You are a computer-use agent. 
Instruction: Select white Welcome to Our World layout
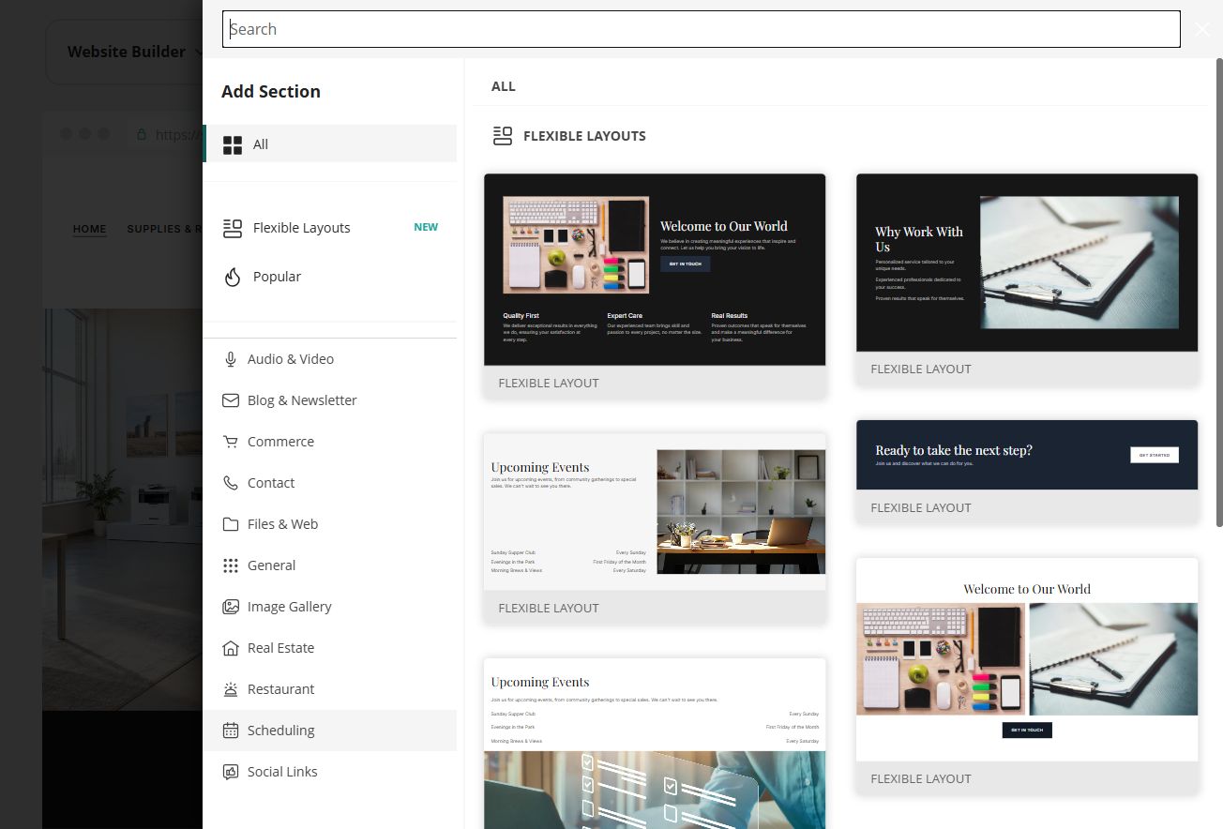point(1027,677)
